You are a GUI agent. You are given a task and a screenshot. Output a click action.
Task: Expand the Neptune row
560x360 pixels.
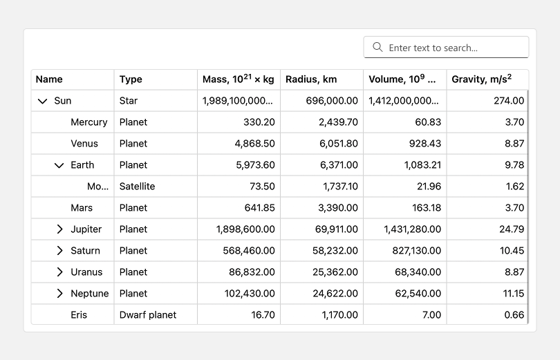pos(59,294)
